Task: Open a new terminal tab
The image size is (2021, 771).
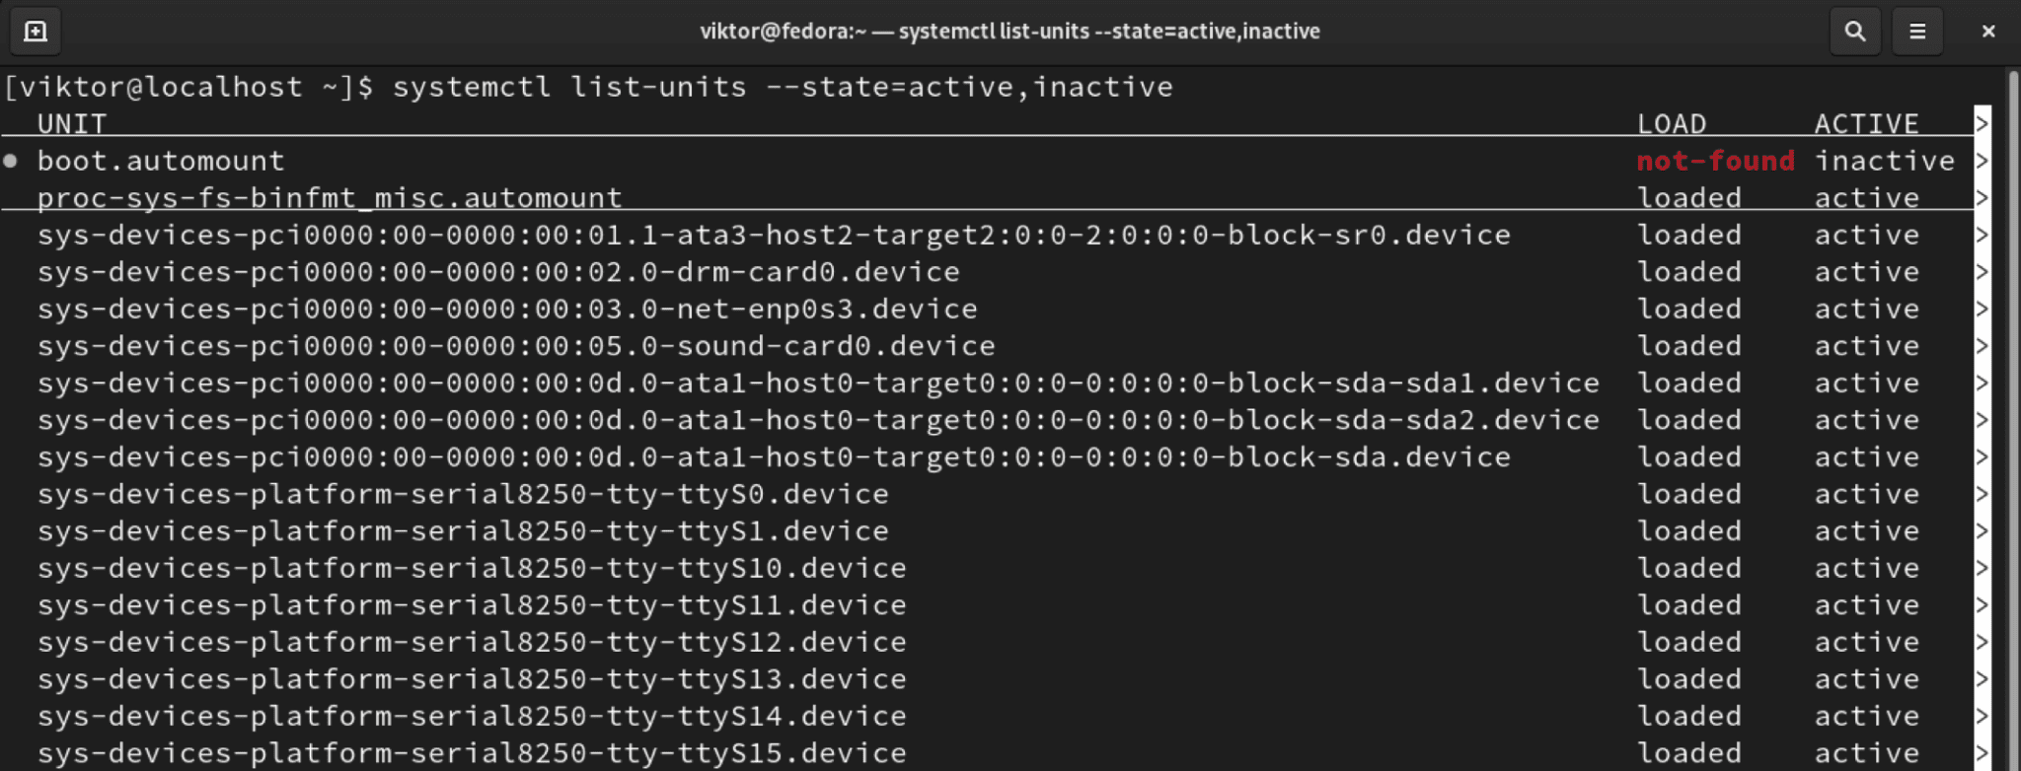Action: [36, 32]
